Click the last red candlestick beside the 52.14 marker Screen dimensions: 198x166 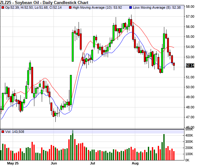[174, 64]
